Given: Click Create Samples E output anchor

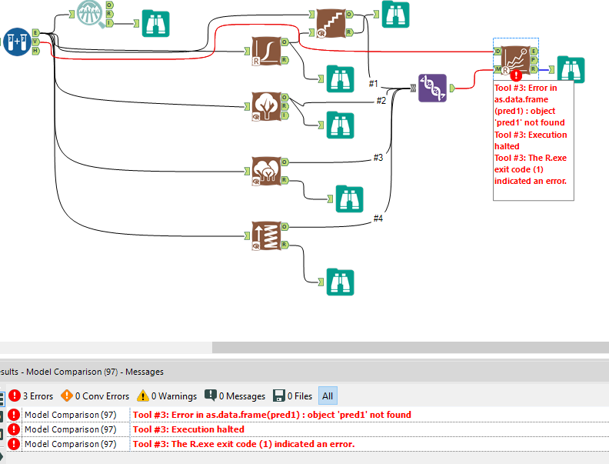Looking at the screenshot, I should (35, 32).
